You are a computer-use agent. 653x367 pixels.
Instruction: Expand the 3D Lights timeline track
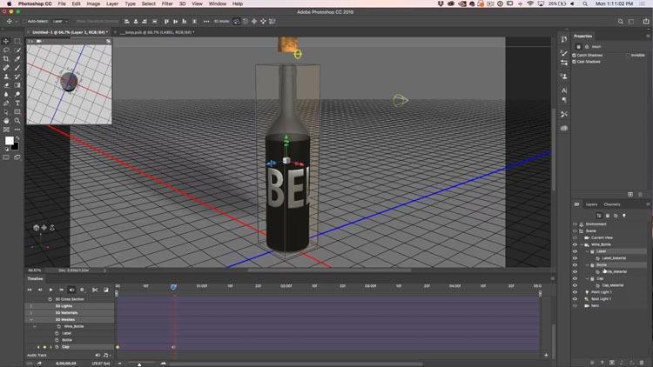(x=30, y=306)
